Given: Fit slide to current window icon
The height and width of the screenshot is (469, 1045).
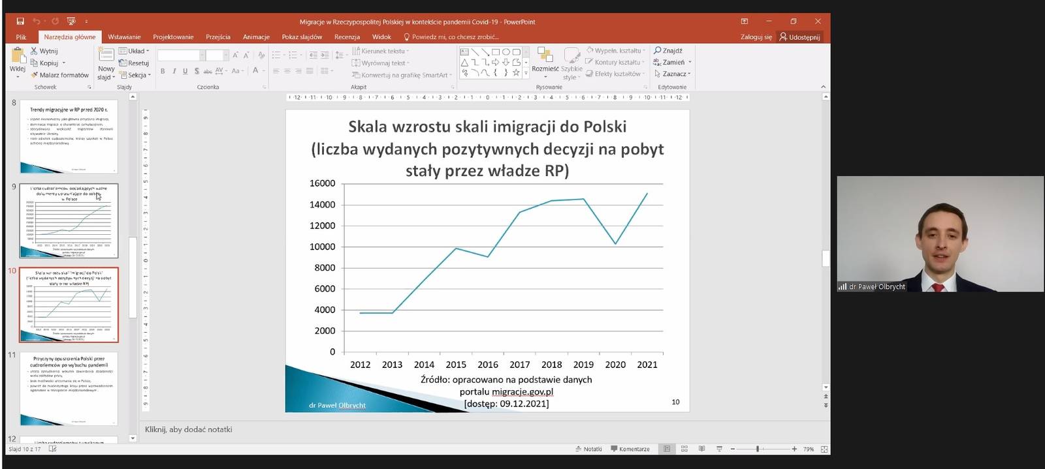Looking at the screenshot, I should 824,449.
